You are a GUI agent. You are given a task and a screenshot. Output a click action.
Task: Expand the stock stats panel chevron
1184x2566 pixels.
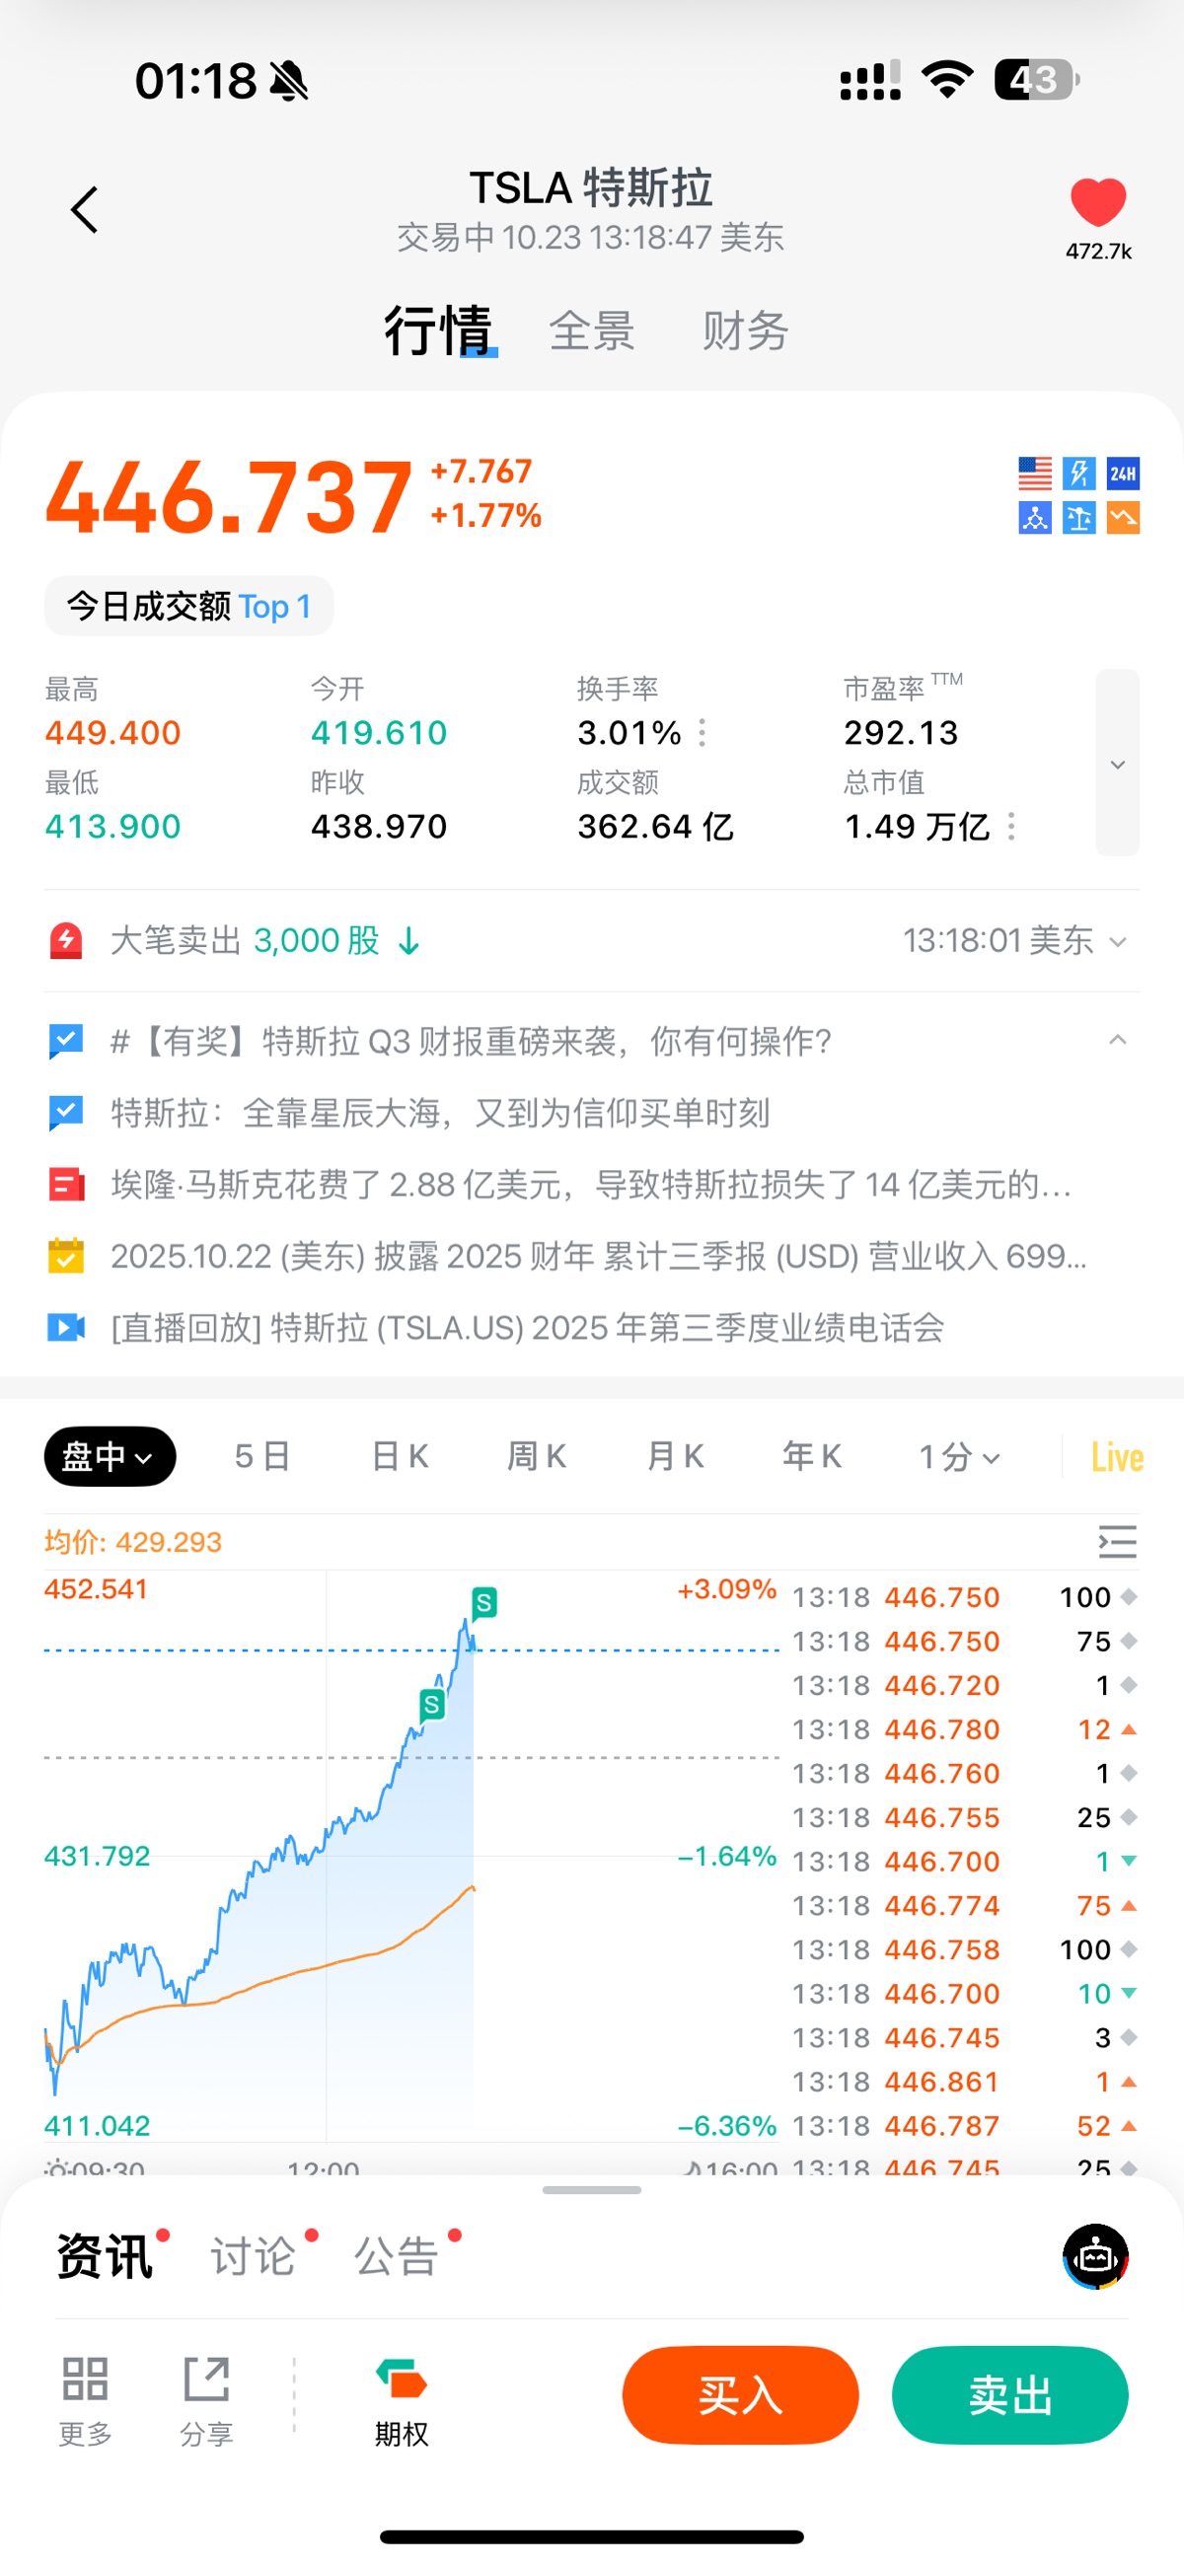[1117, 764]
